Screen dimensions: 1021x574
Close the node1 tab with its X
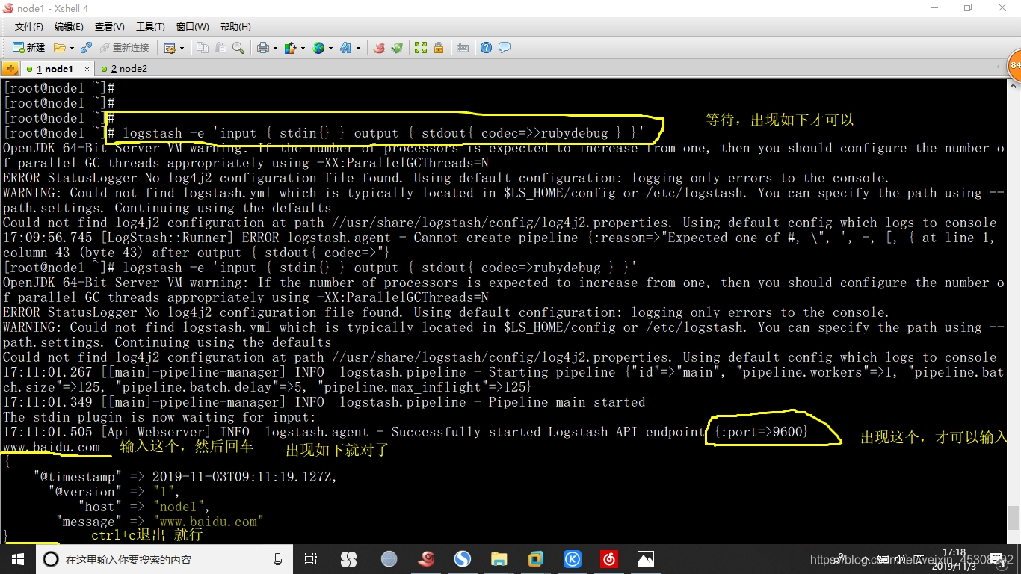click(87, 69)
